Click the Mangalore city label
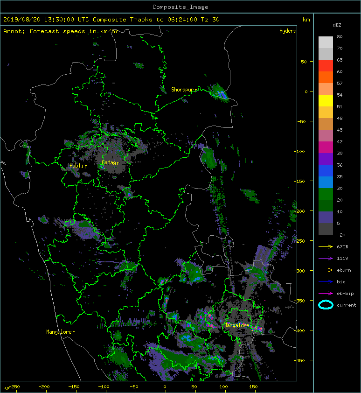The width and height of the screenshot is (361, 393). pyautogui.click(x=59, y=332)
